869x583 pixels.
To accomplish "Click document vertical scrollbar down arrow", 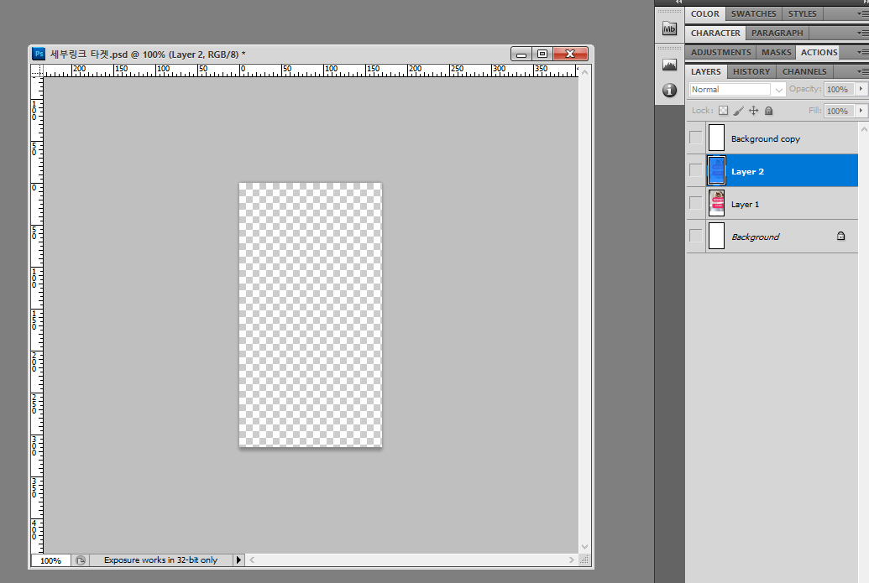I will 584,546.
